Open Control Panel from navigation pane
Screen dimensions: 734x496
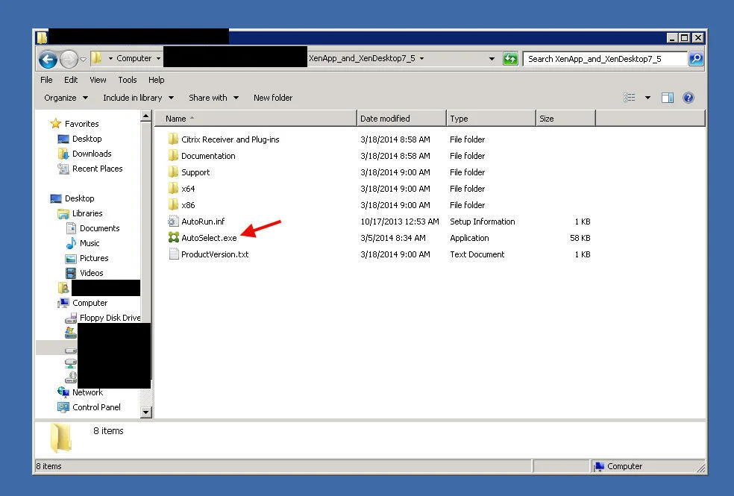pyautogui.click(x=96, y=407)
